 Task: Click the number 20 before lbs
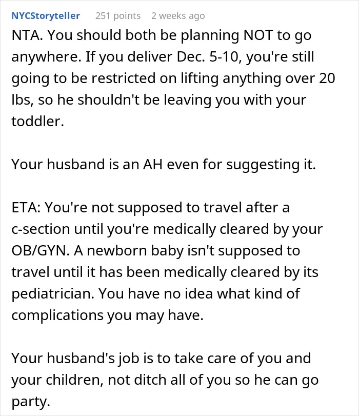[x=327, y=78]
